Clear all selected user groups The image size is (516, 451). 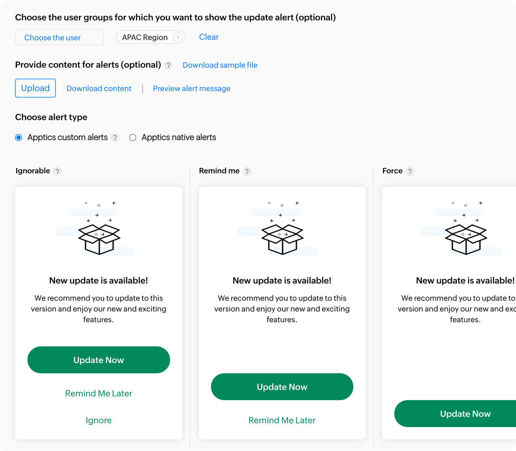(x=208, y=37)
